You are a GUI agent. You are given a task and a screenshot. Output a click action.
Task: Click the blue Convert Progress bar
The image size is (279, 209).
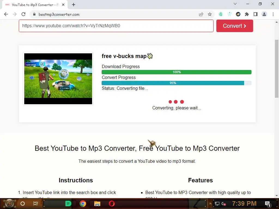click(x=177, y=83)
